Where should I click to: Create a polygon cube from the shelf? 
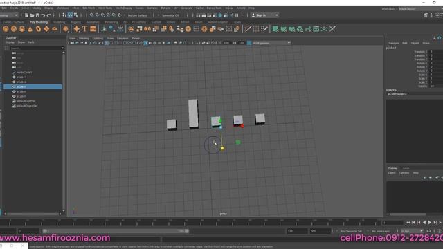(x=14, y=29)
